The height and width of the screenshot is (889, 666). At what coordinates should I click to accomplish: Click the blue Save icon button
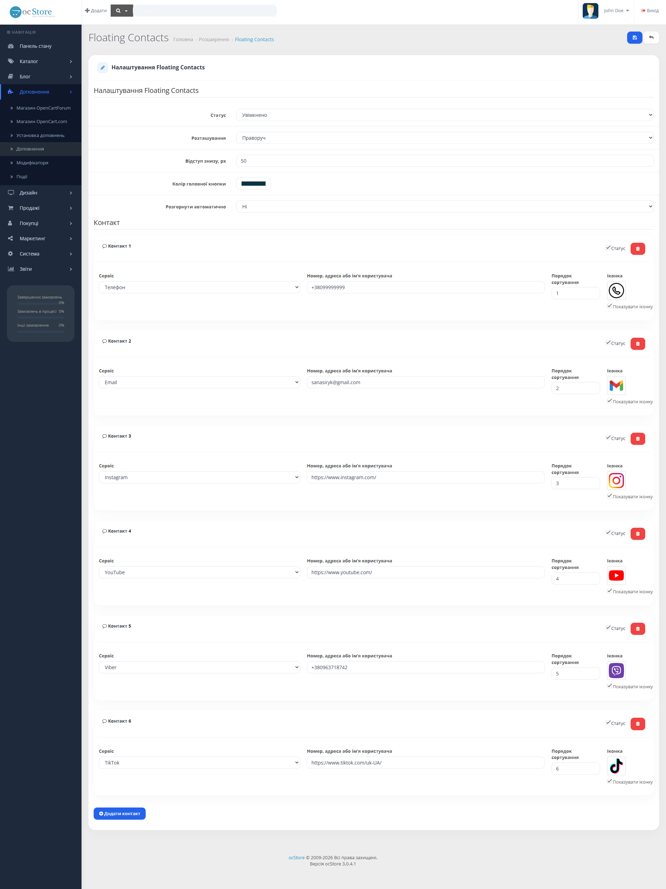click(634, 38)
